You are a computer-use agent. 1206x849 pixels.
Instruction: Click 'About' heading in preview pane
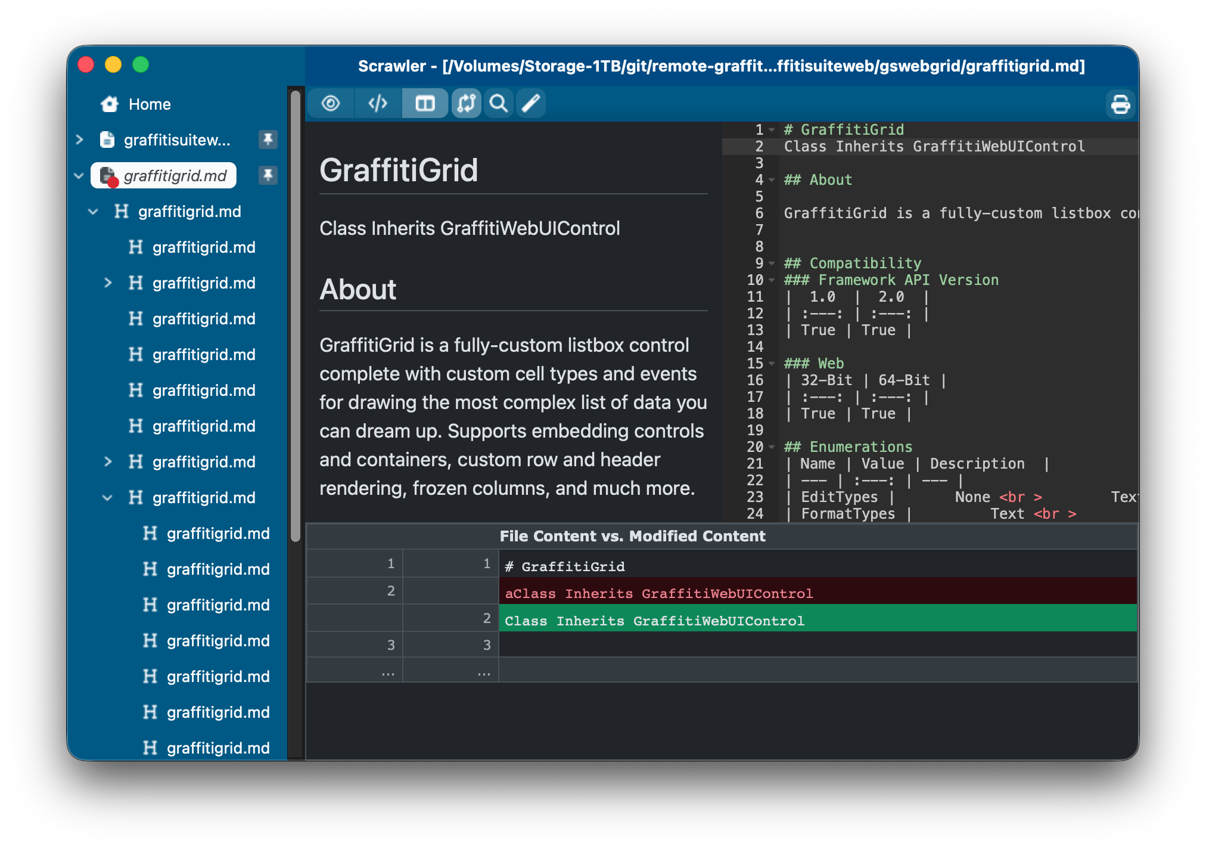pos(358,289)
